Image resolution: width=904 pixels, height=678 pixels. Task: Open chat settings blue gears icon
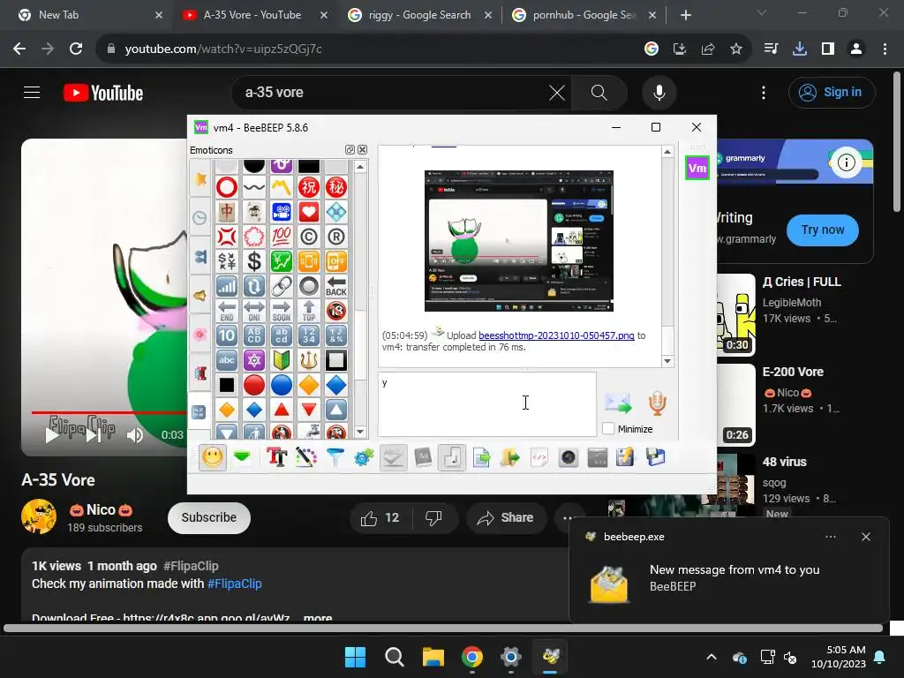click(x=364, y=458)
